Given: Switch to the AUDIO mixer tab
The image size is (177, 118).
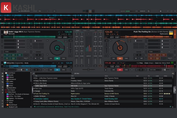Looking at the screenshot, I should [77, 31].
